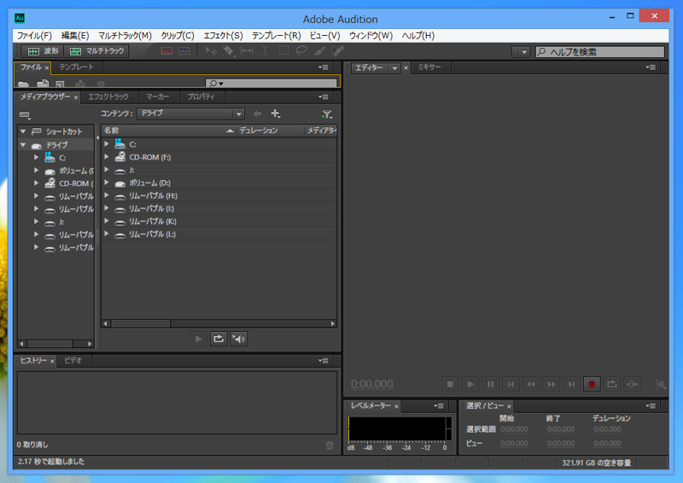Toggle the transport Loop Playback button

[612, 384]
